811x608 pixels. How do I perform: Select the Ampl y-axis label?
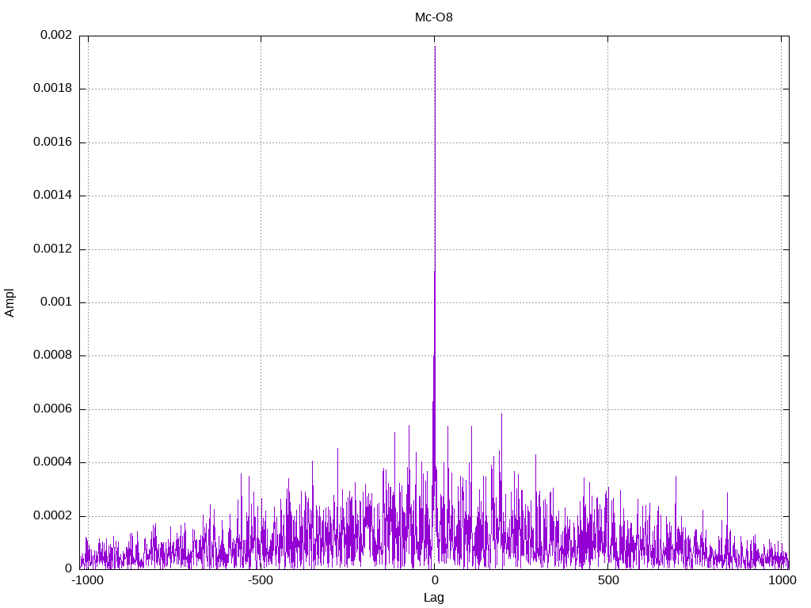point(10,302)
